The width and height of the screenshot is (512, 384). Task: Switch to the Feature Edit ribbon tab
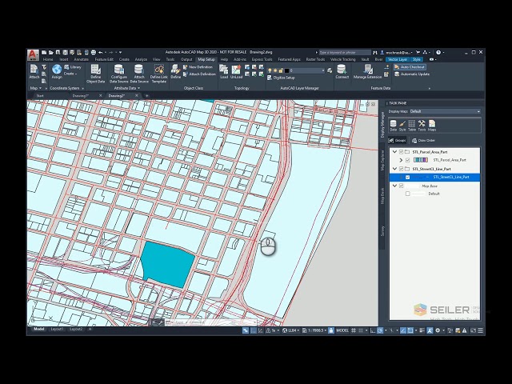[104, 59]
